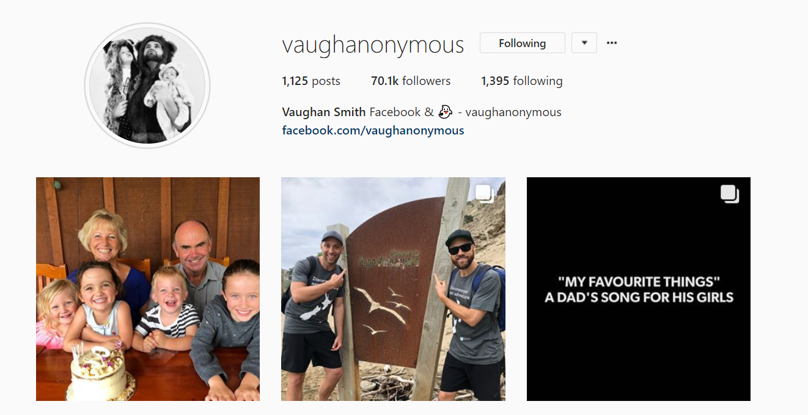The height and width of the screenshot is (415, 808).
Task: Click the bio text after the ghost emoji
Action: (509, 112)
